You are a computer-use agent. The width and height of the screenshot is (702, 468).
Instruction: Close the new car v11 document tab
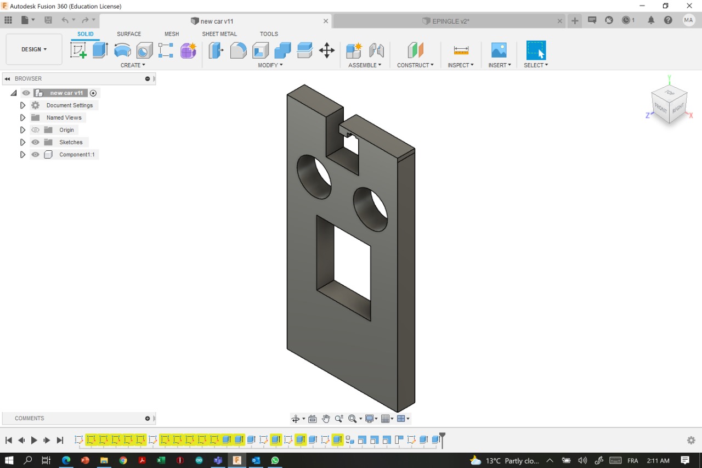click(x=326, y=21)
